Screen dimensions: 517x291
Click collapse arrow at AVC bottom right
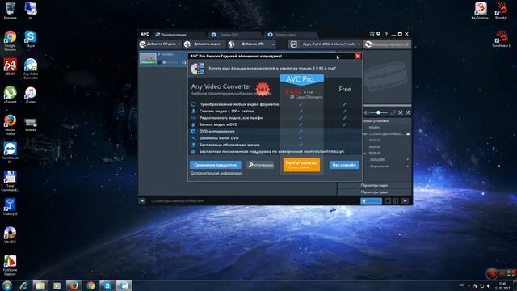(x=406, y=200)
